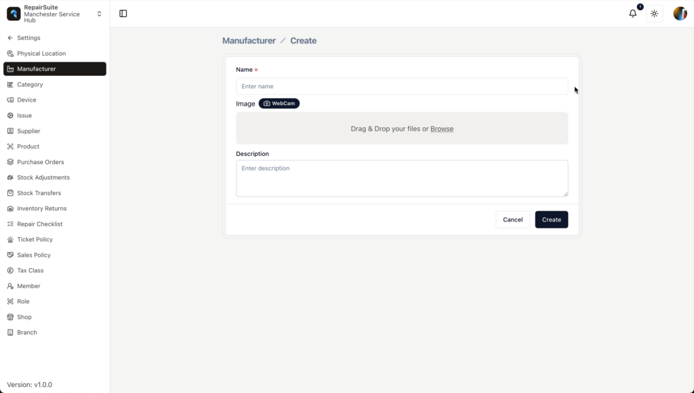
Task: Click the WebCam camera button
Action: tap(279, 104)
